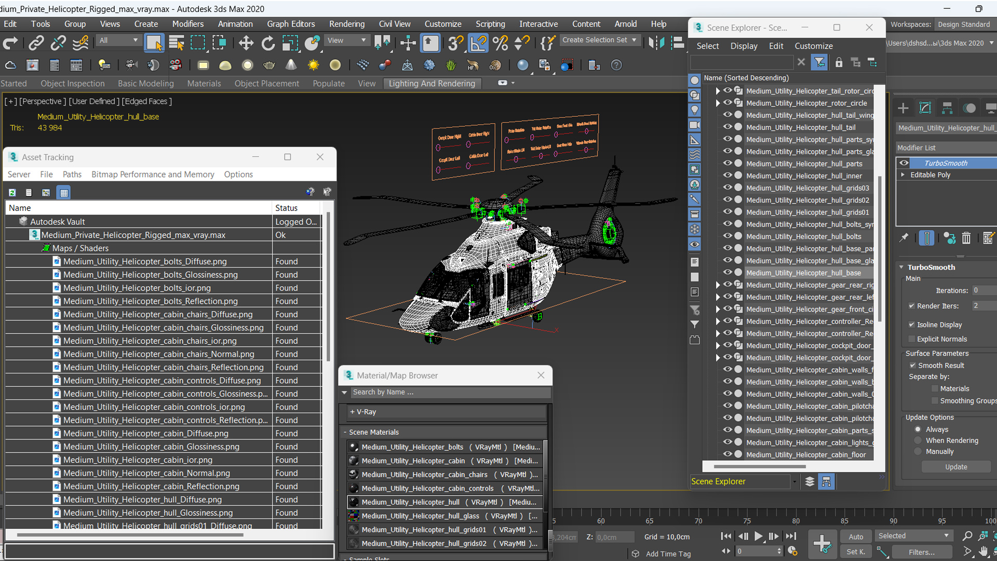
Task: Hide Medium_Utility_Helicopter_hull_tail in Scene Explorer
Action: coord(727,127)
